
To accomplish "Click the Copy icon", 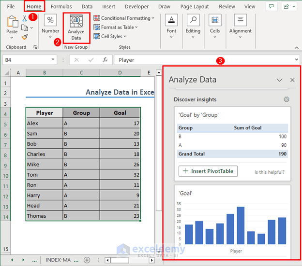I will [25, 28].
